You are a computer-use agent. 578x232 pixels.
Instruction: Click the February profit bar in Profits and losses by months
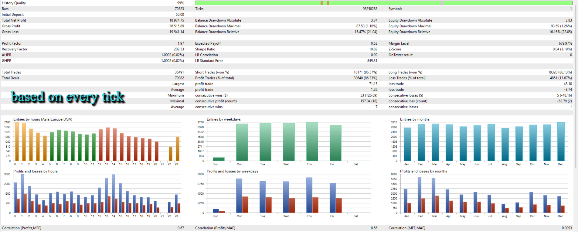420,195
